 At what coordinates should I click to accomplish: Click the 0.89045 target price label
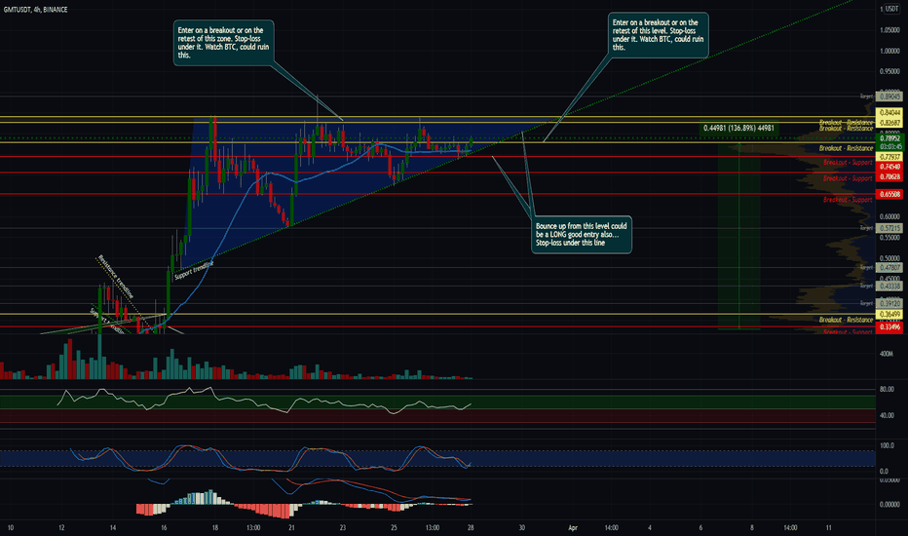tap(890, 96)
